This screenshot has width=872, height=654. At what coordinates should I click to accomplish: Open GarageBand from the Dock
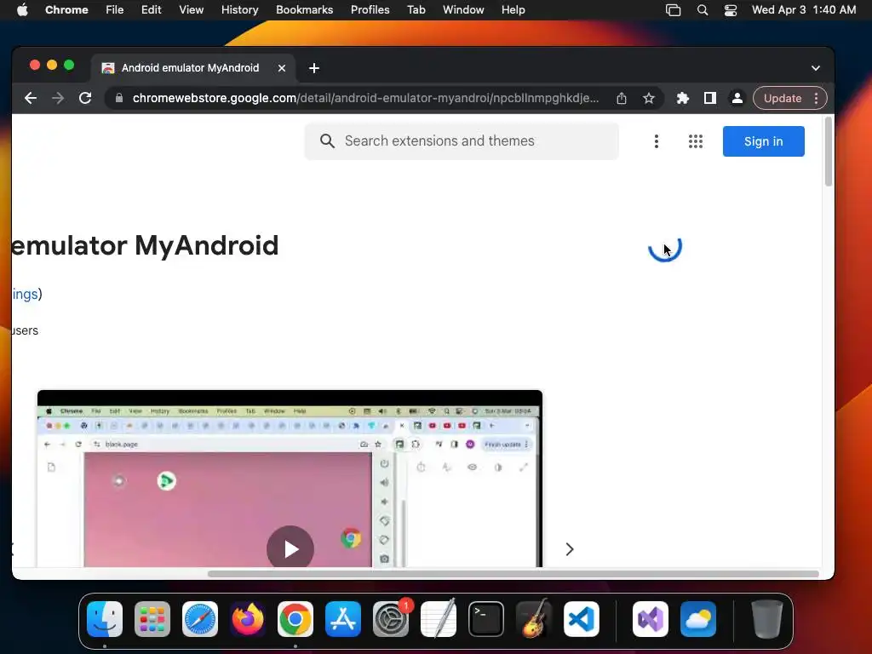(534, 619)
